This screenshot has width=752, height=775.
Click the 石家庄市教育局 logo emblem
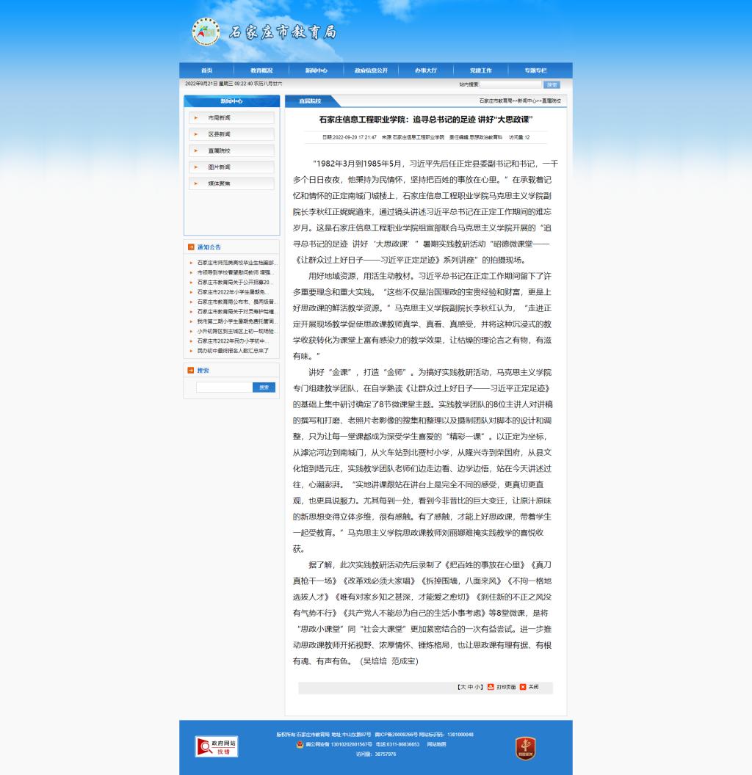(x=206, y=32)
